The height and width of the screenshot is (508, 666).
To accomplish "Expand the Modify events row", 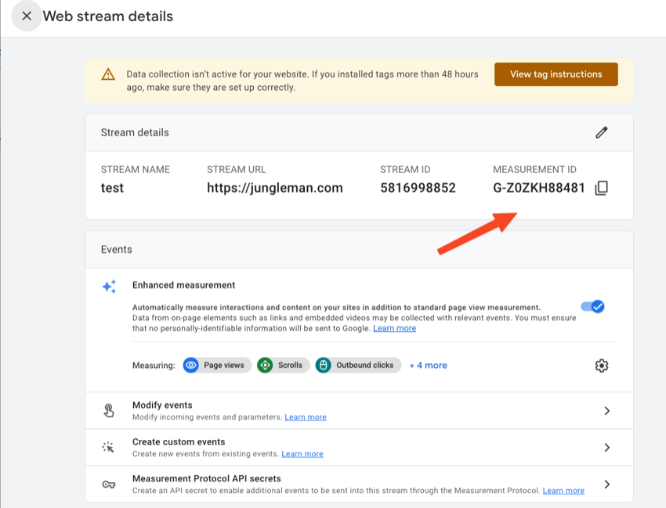I will [607, 410].
